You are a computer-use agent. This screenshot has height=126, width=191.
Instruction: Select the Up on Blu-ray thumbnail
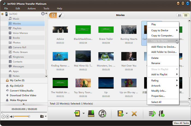[129, 83]
